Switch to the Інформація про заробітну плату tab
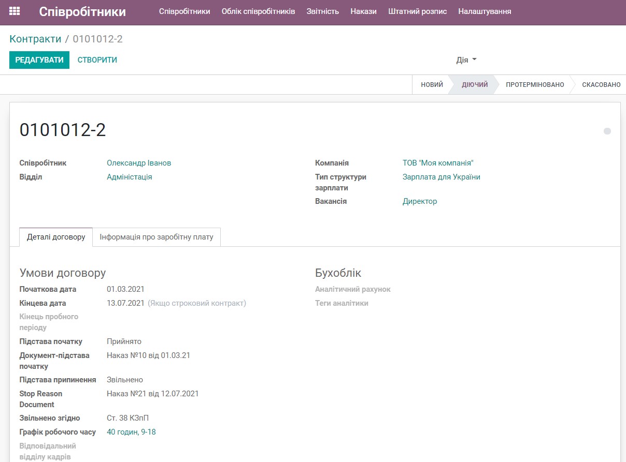 [156, 236]
